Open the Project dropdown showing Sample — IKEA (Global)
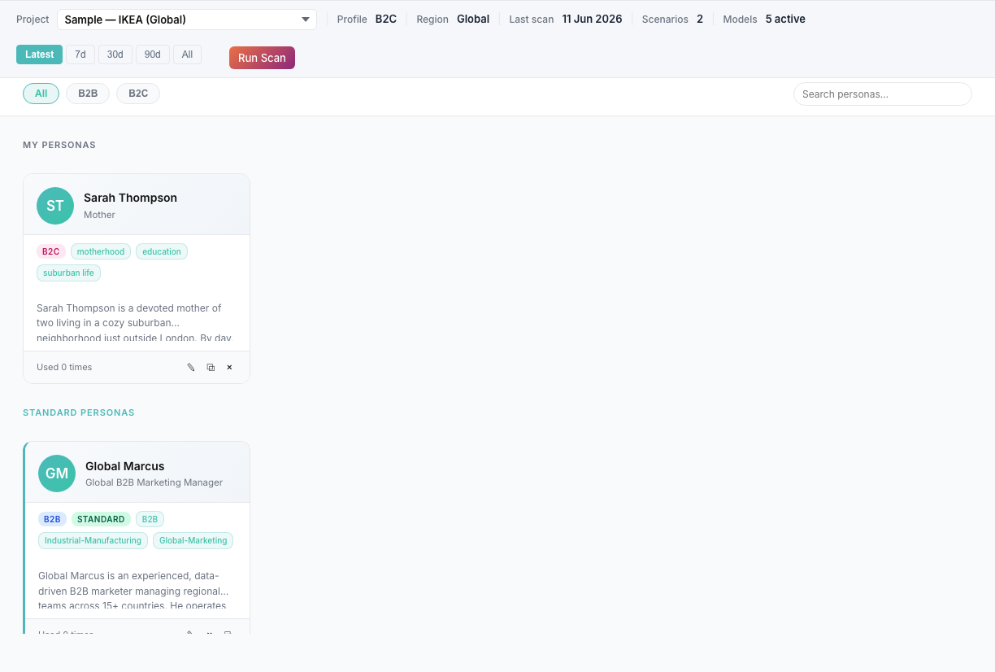Image resolution: width=995 pixels, height=672 pixels. (187, 20)
